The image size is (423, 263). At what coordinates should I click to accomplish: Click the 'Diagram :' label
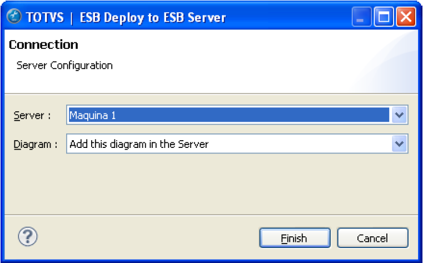[x=35, y=145]
